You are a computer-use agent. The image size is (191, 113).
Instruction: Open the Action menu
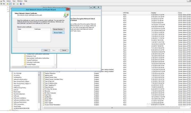[x=9, y=1]
